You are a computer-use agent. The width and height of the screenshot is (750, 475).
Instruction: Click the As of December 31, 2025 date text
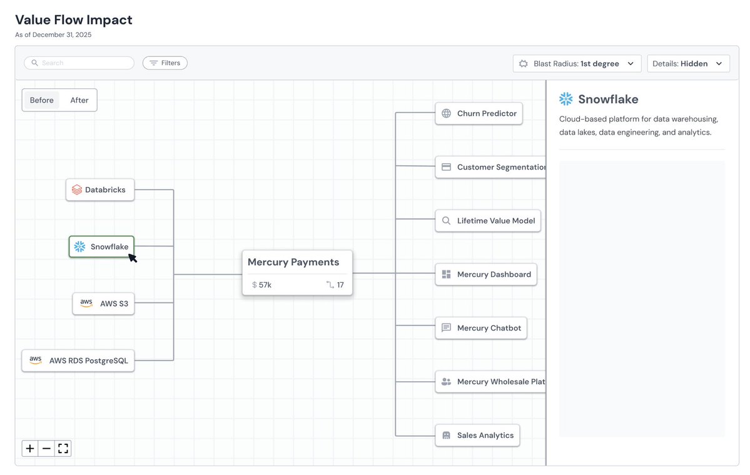pos(53,35)
